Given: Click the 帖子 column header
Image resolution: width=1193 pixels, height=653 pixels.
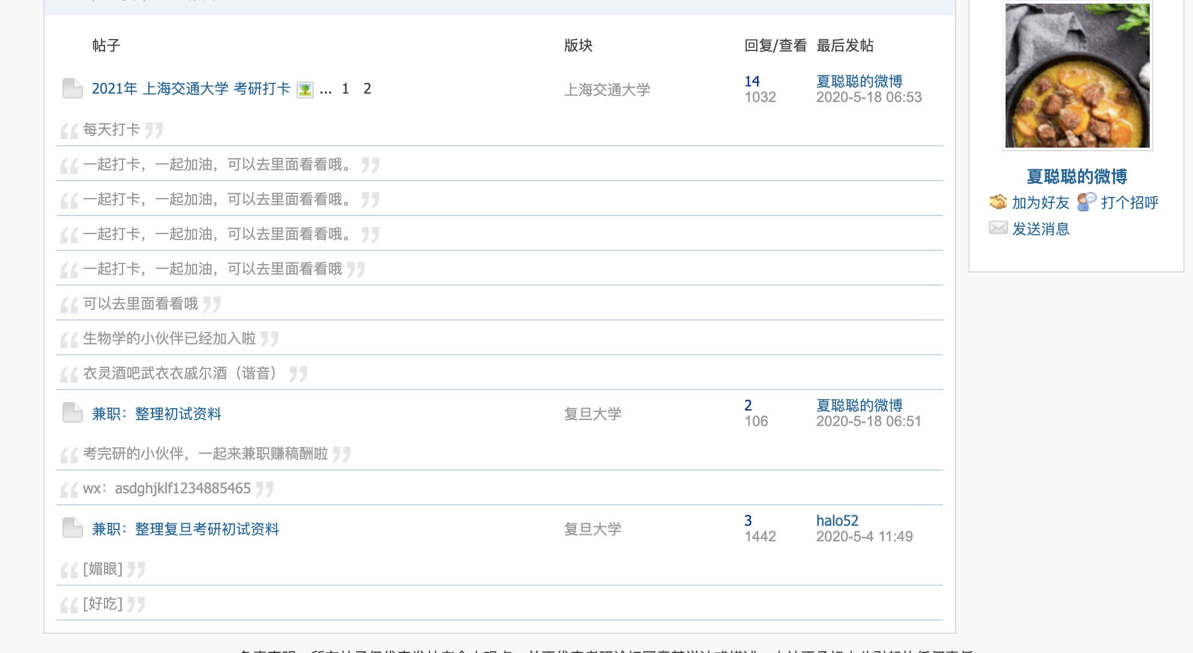Looking at the screenshot, I should tap(106, 45).
